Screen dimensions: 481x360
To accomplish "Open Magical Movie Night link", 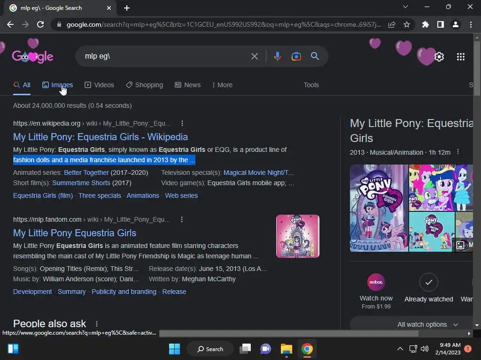I will tap(259, 172).
